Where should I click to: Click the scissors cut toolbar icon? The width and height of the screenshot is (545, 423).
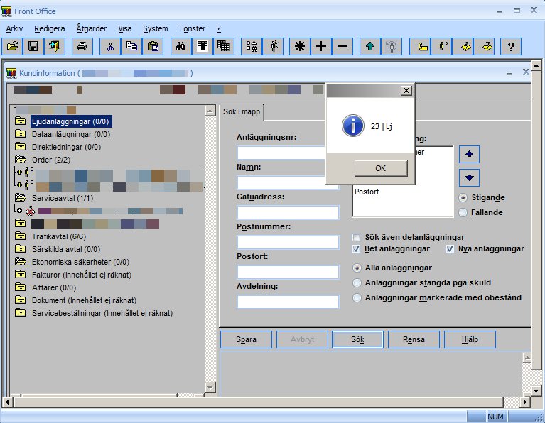(110, 47)
